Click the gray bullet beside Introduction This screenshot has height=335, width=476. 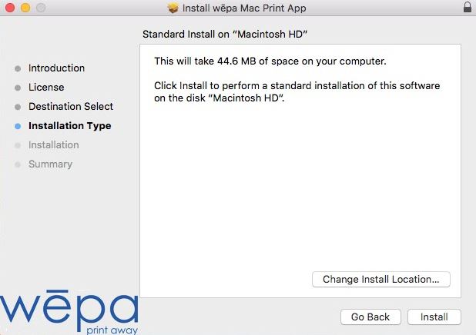coord(18,68)
